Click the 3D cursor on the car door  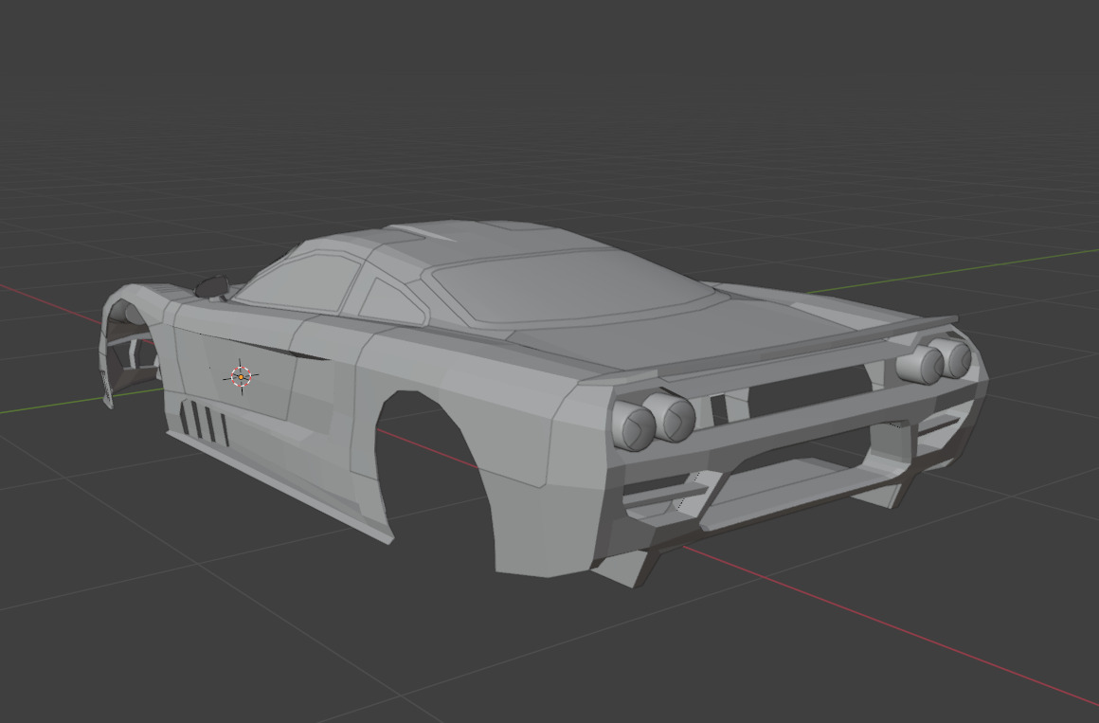tap(242, 376)
